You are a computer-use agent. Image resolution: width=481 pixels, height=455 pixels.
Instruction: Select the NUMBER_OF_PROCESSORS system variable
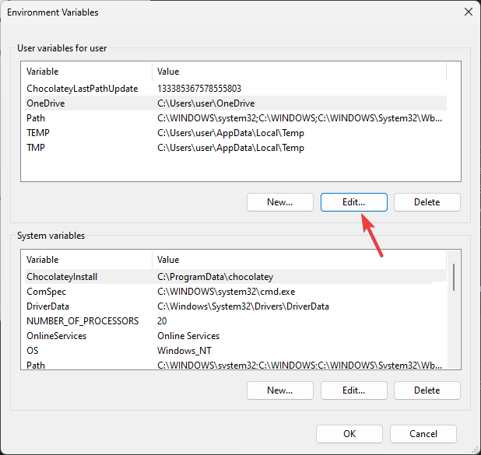[82, 321]
